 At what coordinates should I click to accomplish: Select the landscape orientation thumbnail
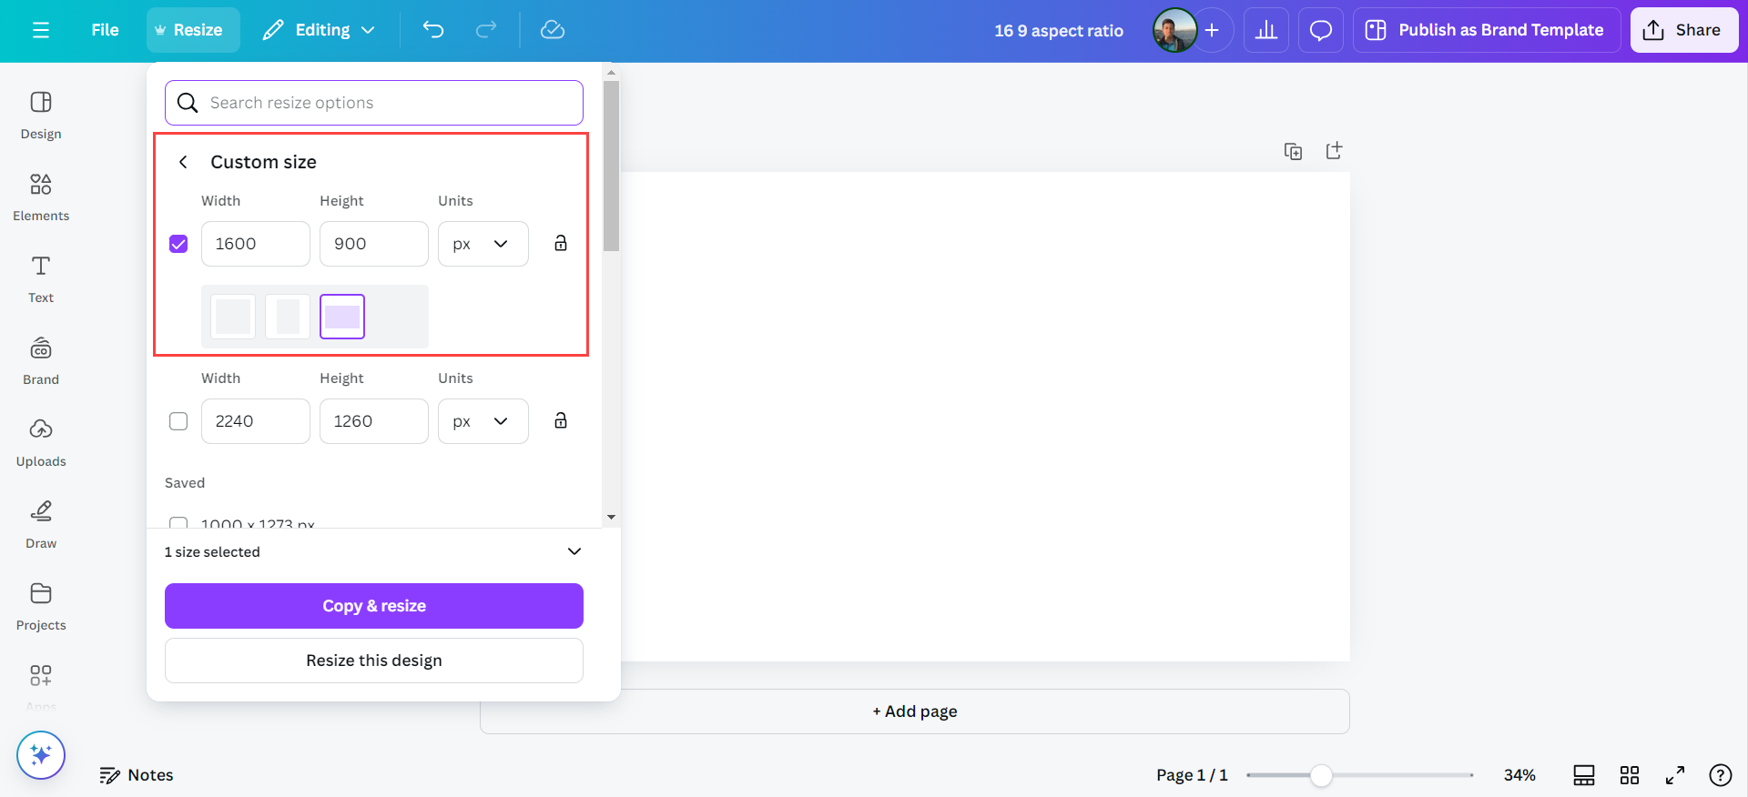pyautogui.click(x=342, y=317)
